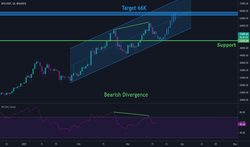This screenshot has width=250, height=147.
Task: Click the '23' date axis label
Action: pyautogui.click(x=166, y=144)
